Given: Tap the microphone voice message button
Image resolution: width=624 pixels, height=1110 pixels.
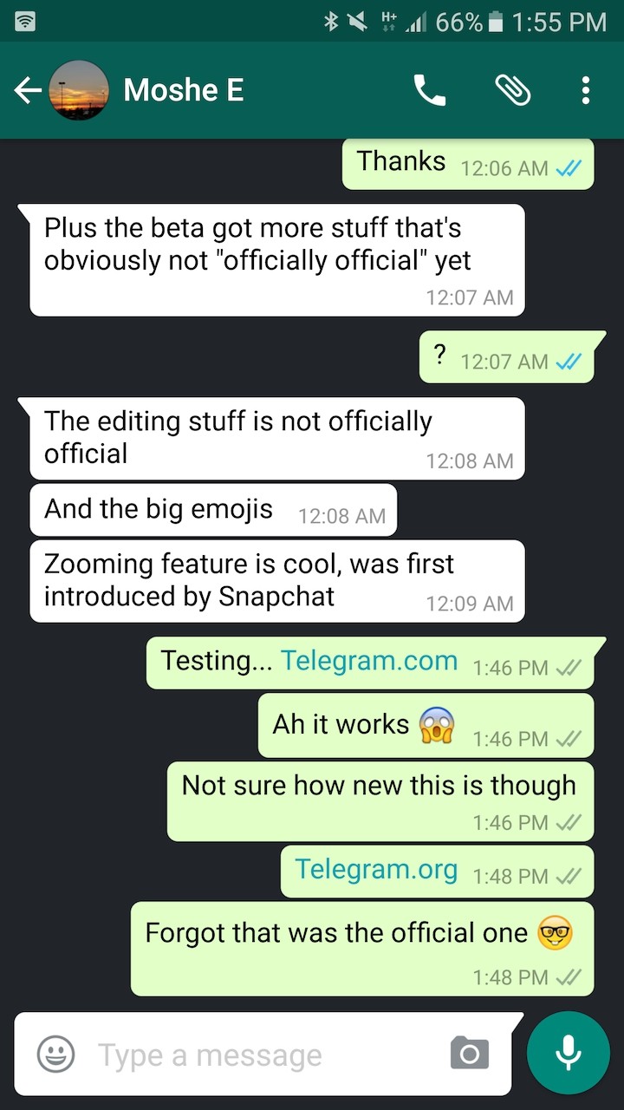Looking at the screenshot, I should (x=569, y=1053).
